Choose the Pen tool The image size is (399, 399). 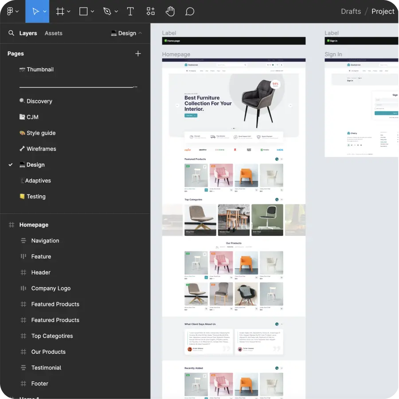(x=107, y=11)
